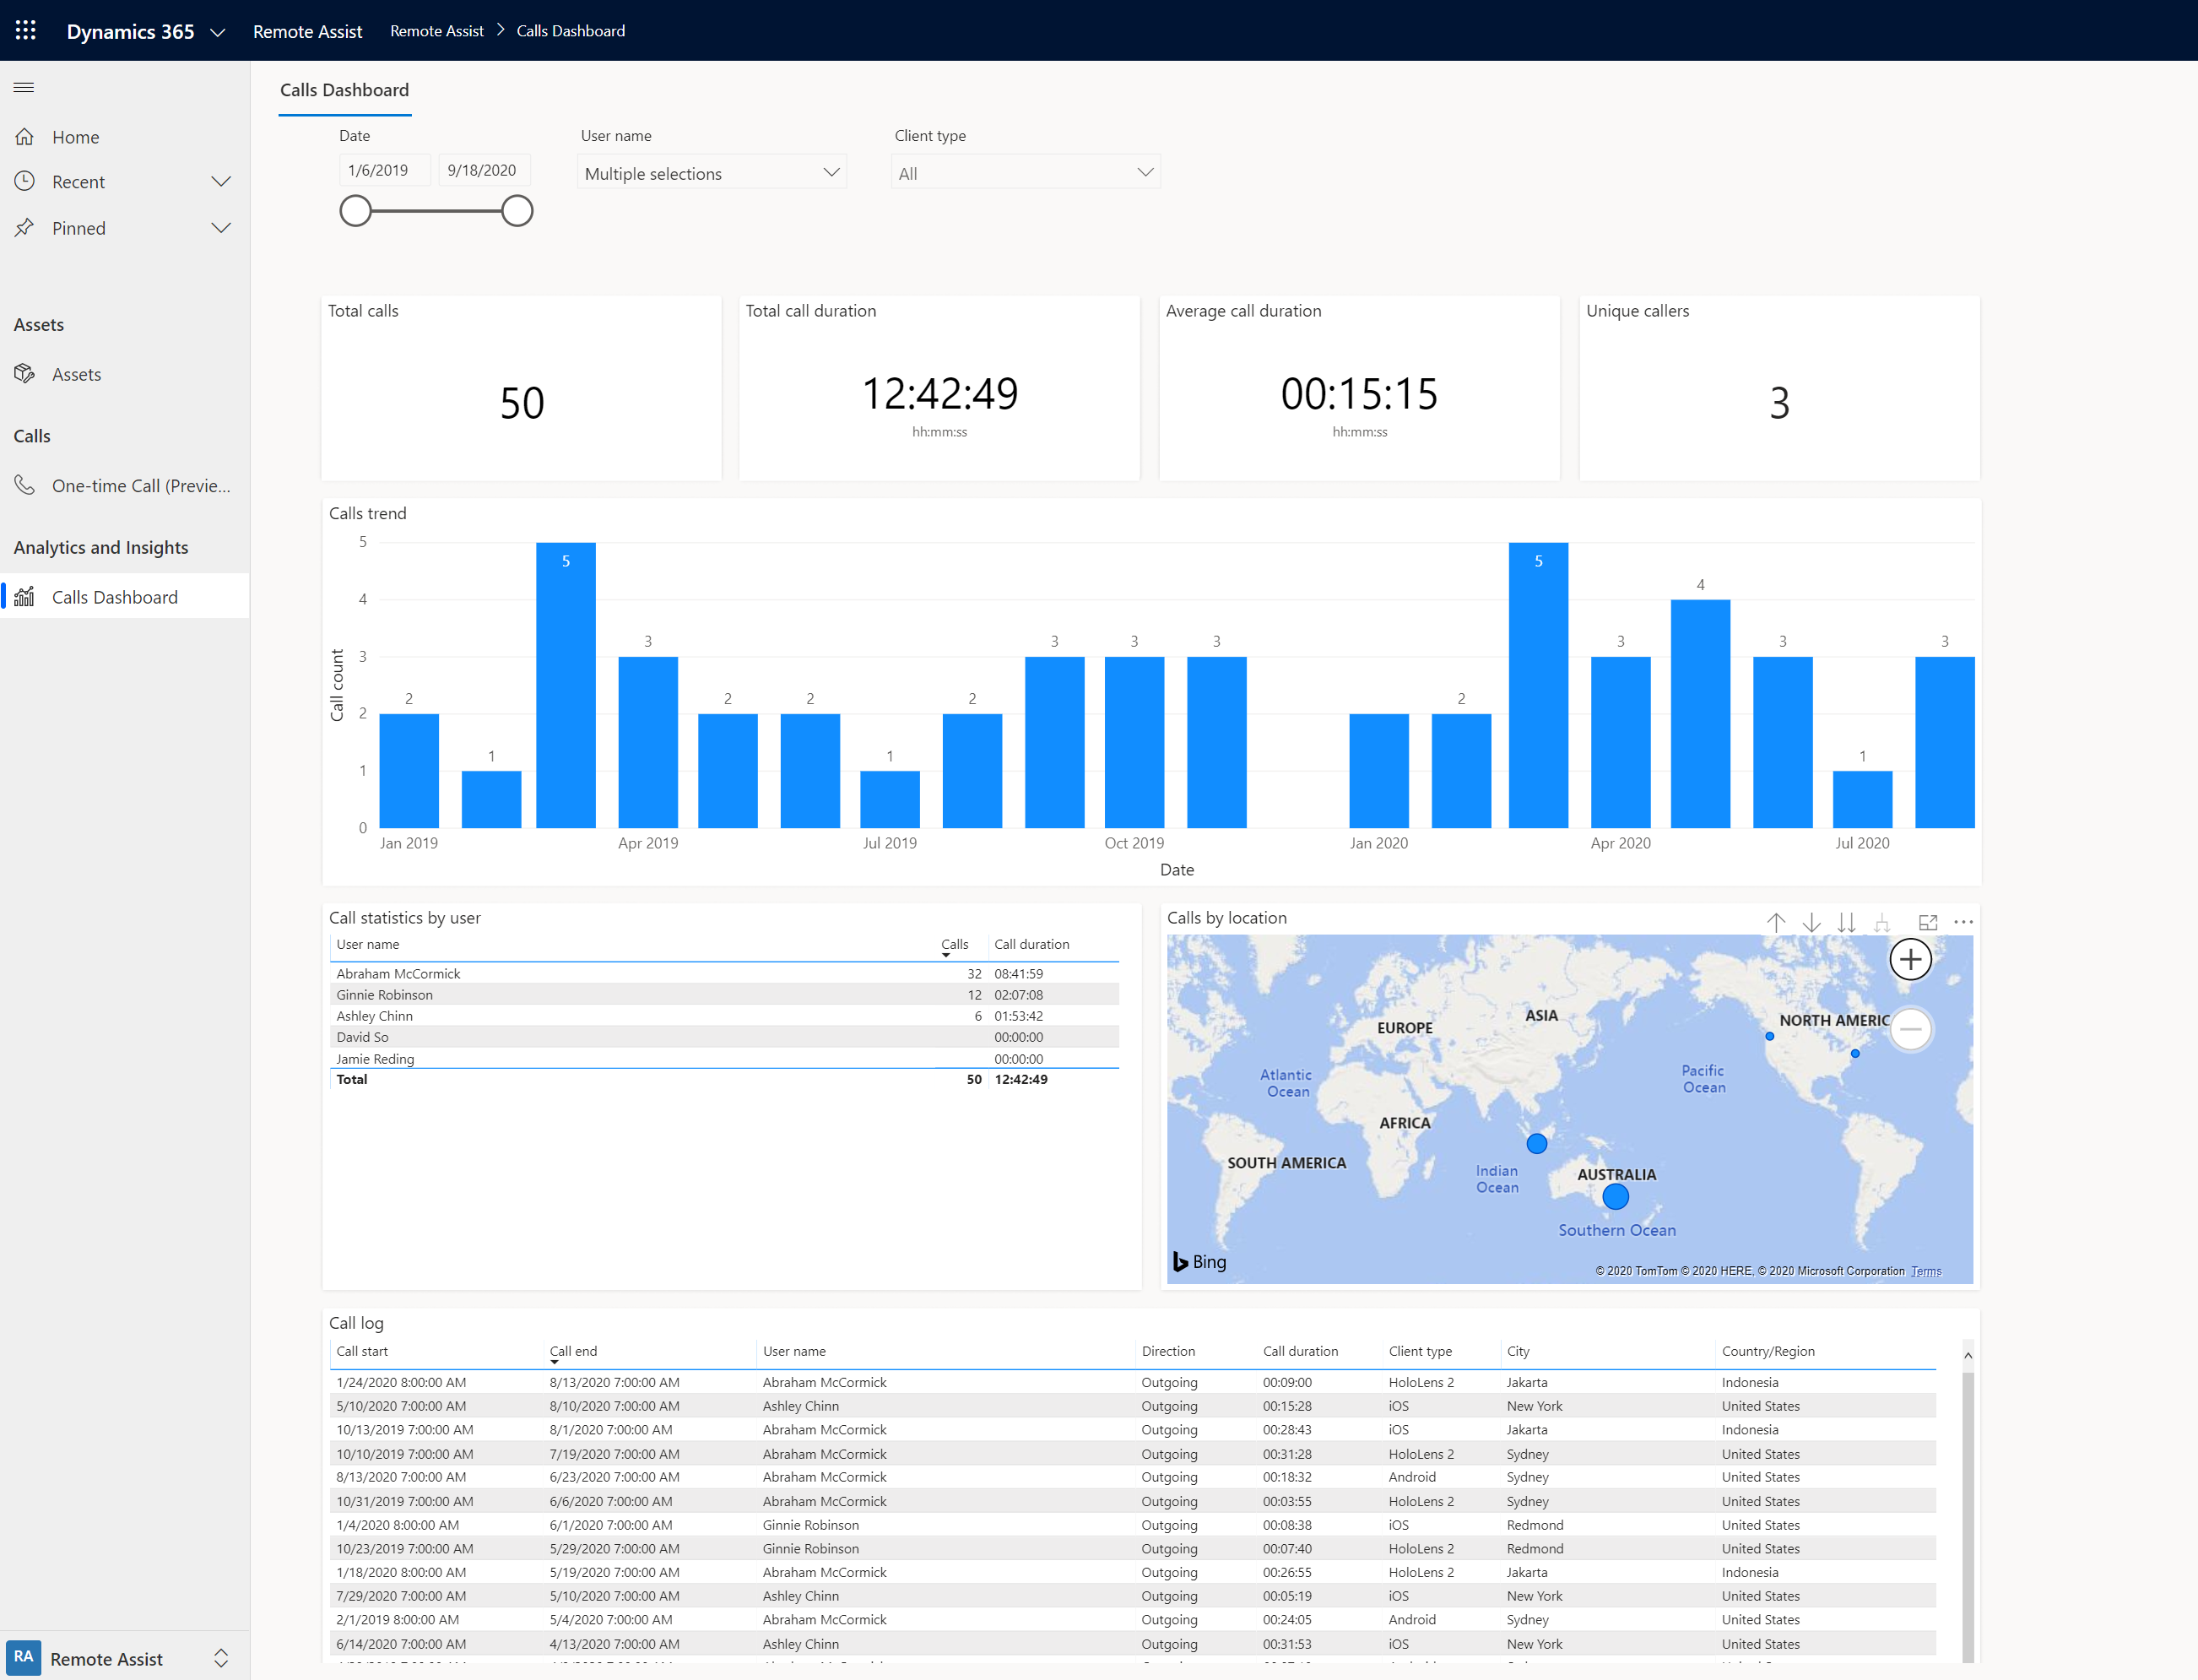Select the Calls Dashboard tab

click(115, 594)
